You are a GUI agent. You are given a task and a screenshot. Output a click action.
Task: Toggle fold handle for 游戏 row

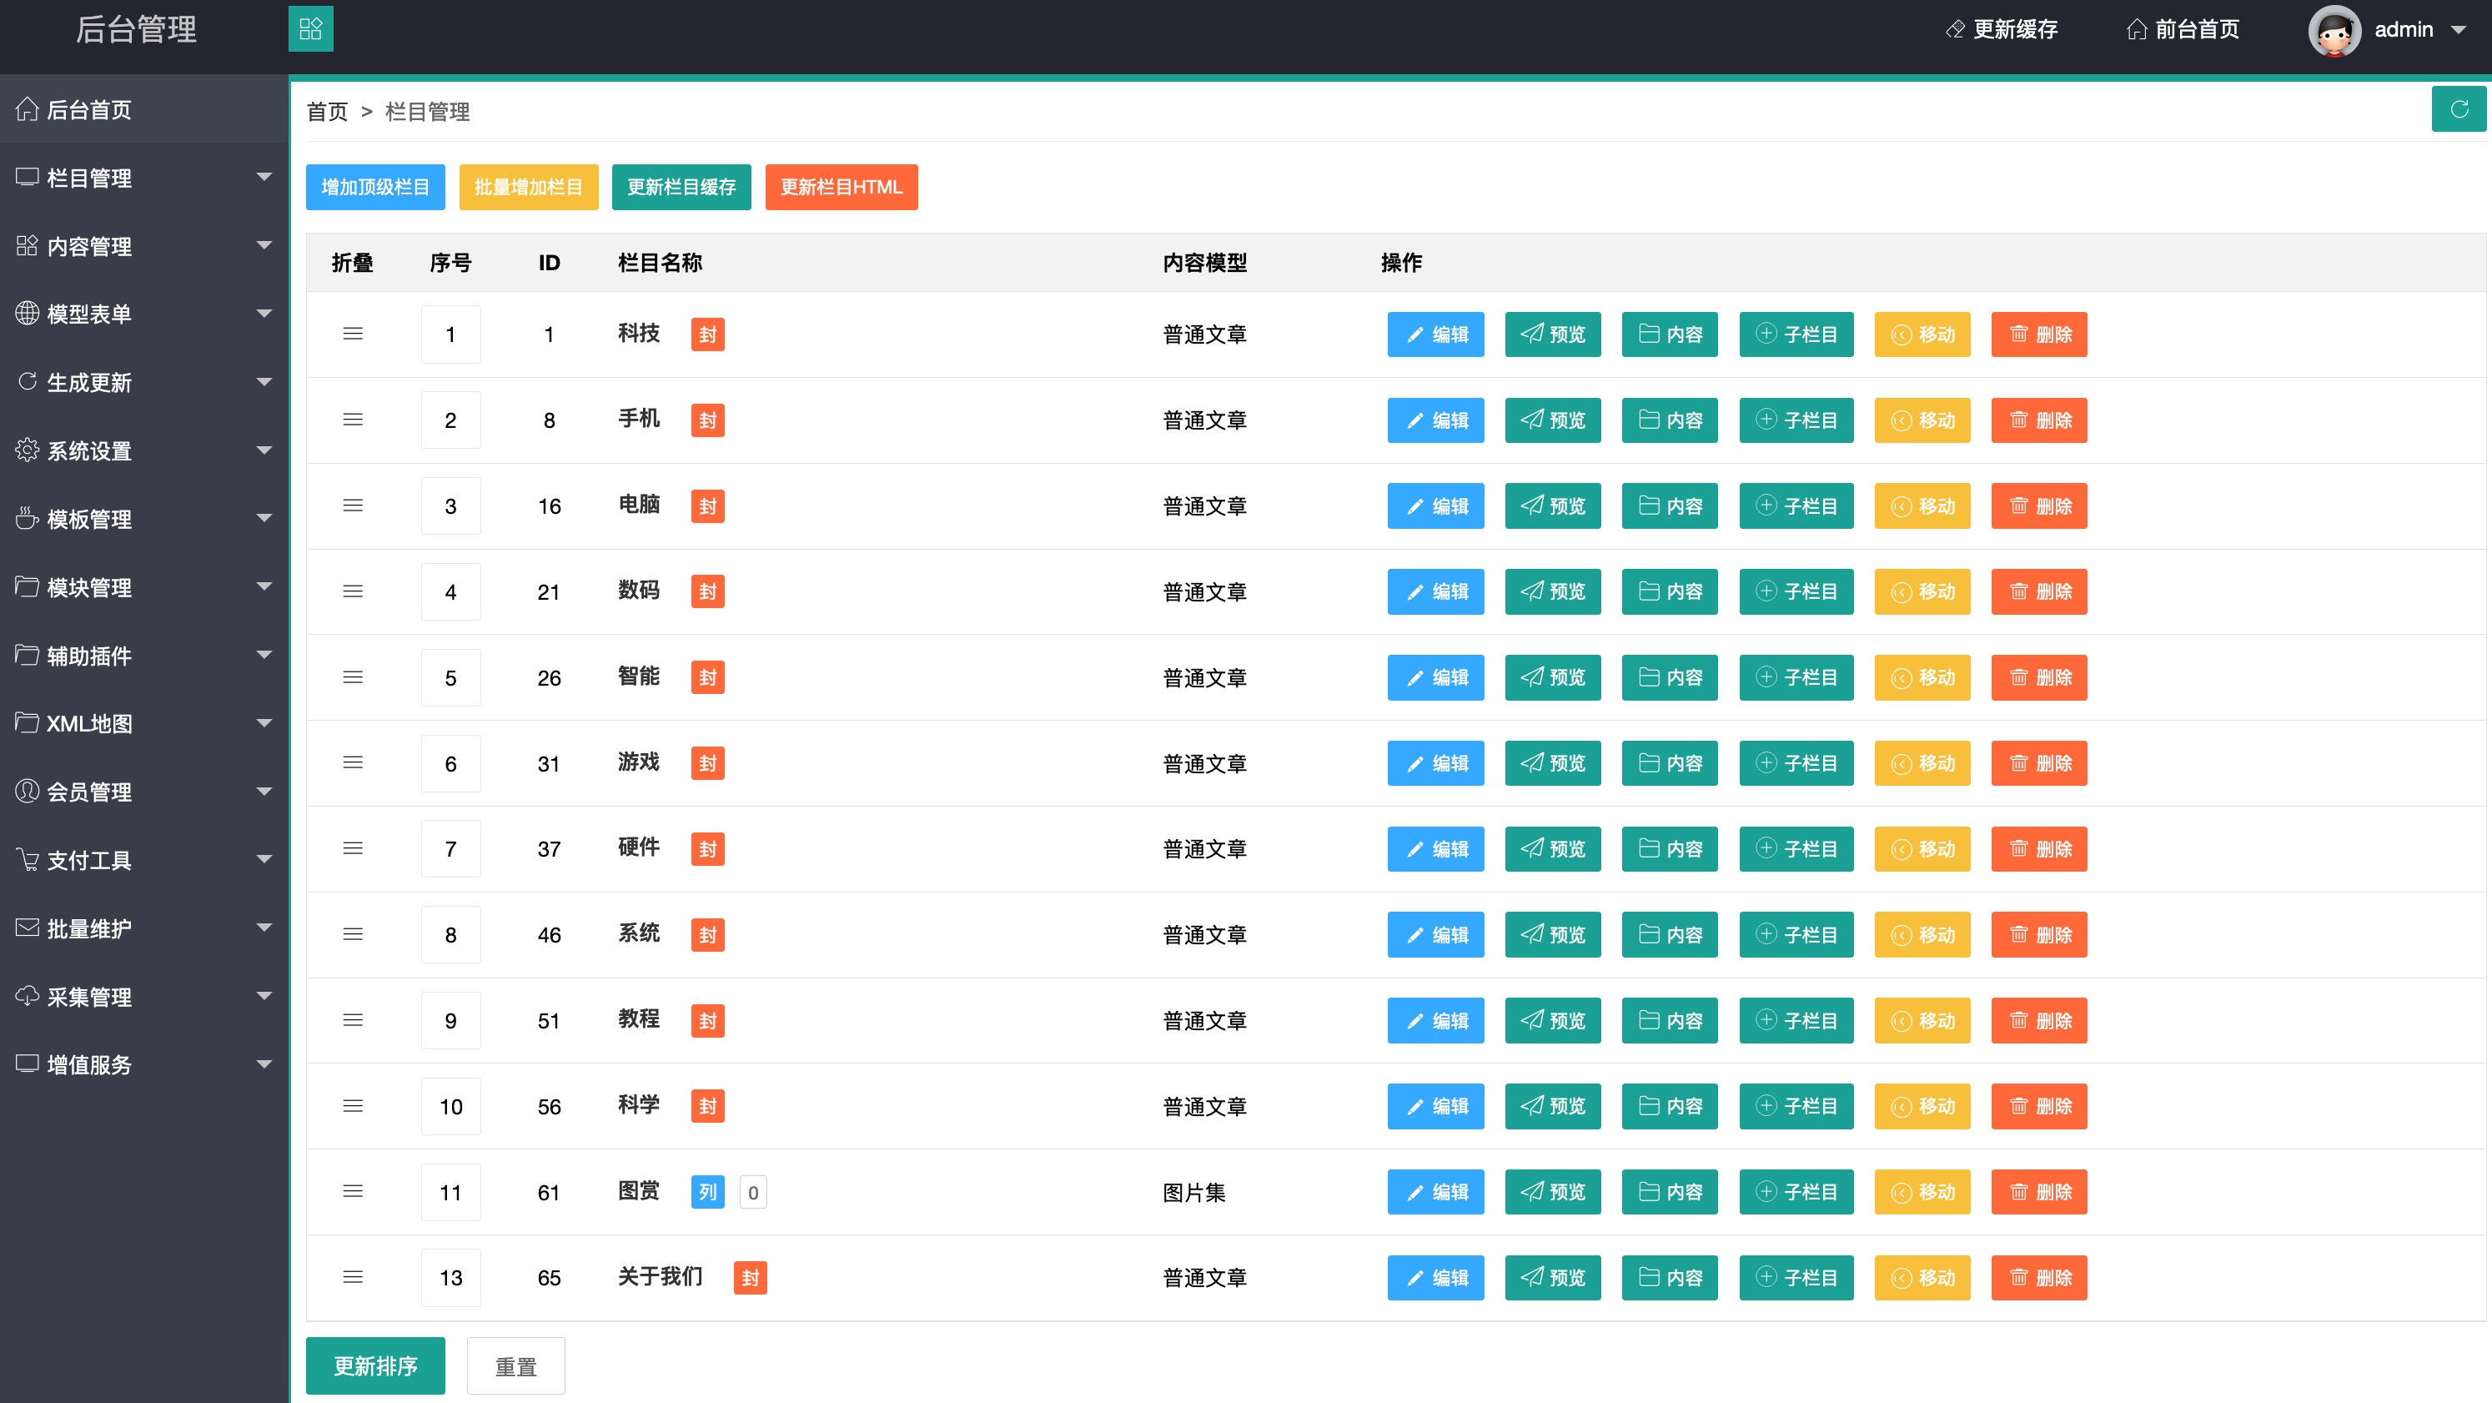point(353,763)
